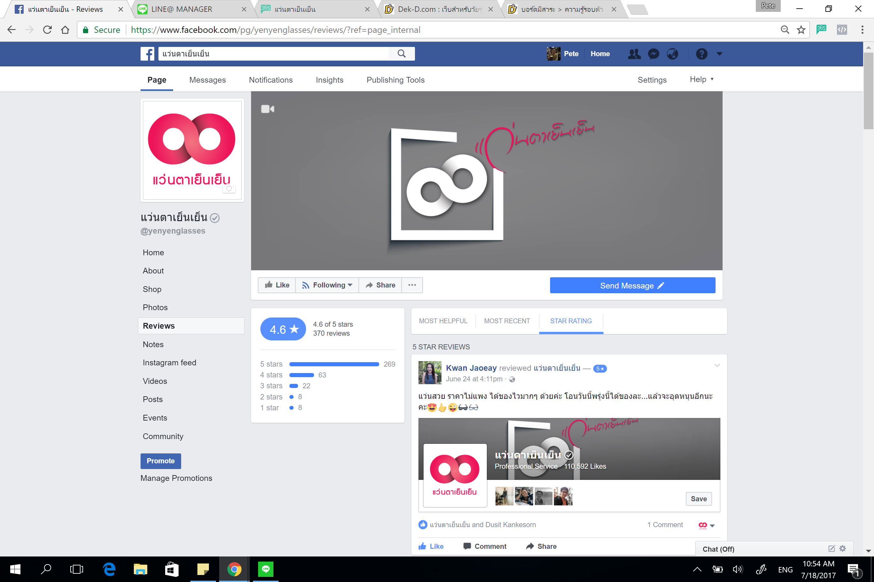Toggle Like on the page
This screenshot has height=582, width=874.
tap(277, 285)
